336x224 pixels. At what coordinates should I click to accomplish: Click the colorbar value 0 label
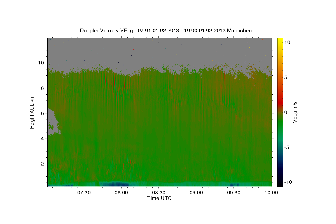click(x=286, y=112)
